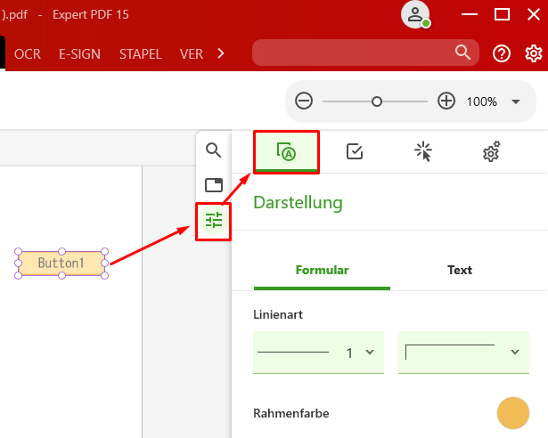Switch to the Formular sub-tab
548x438 pixels.
(322, 270)
